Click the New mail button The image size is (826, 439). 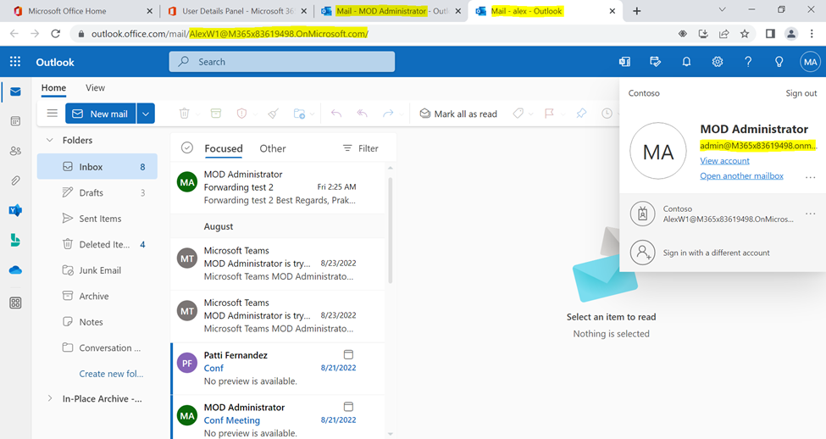[101, 114]
